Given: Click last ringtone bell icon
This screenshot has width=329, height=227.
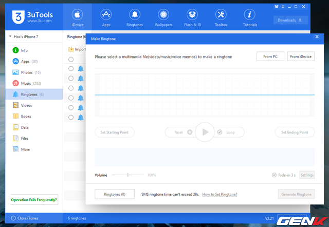Looking at the screenshot, I should 81,118.
